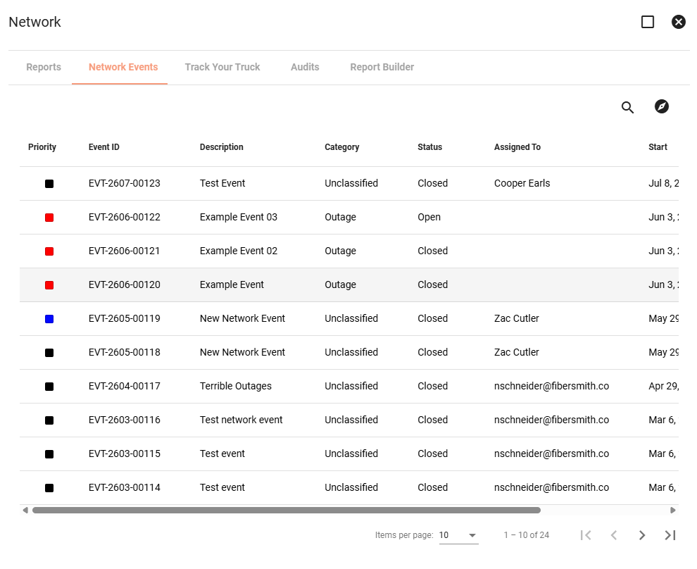This screenshot has height=569, width=697.
Task: Sort by the Status column header
Action: (x=430, y=147)
